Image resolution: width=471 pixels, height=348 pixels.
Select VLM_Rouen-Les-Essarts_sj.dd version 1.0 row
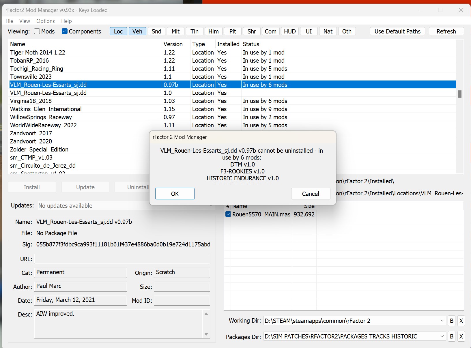click(x=232, y=93)
